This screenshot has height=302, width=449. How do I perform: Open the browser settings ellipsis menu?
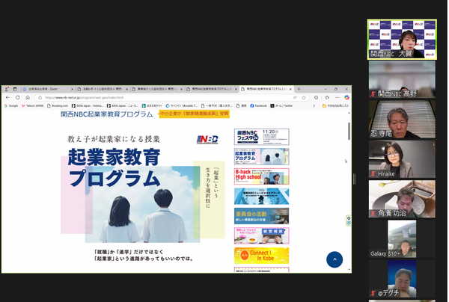[x=337, y=97]
